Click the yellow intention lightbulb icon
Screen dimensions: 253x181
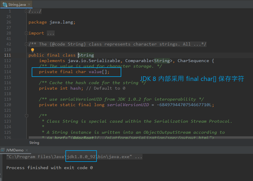tap(33, 50)
